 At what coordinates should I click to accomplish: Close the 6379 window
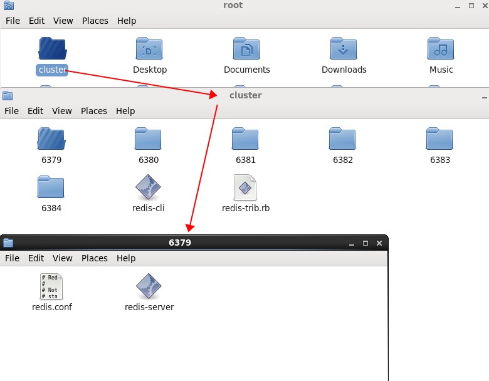[379, 243]
